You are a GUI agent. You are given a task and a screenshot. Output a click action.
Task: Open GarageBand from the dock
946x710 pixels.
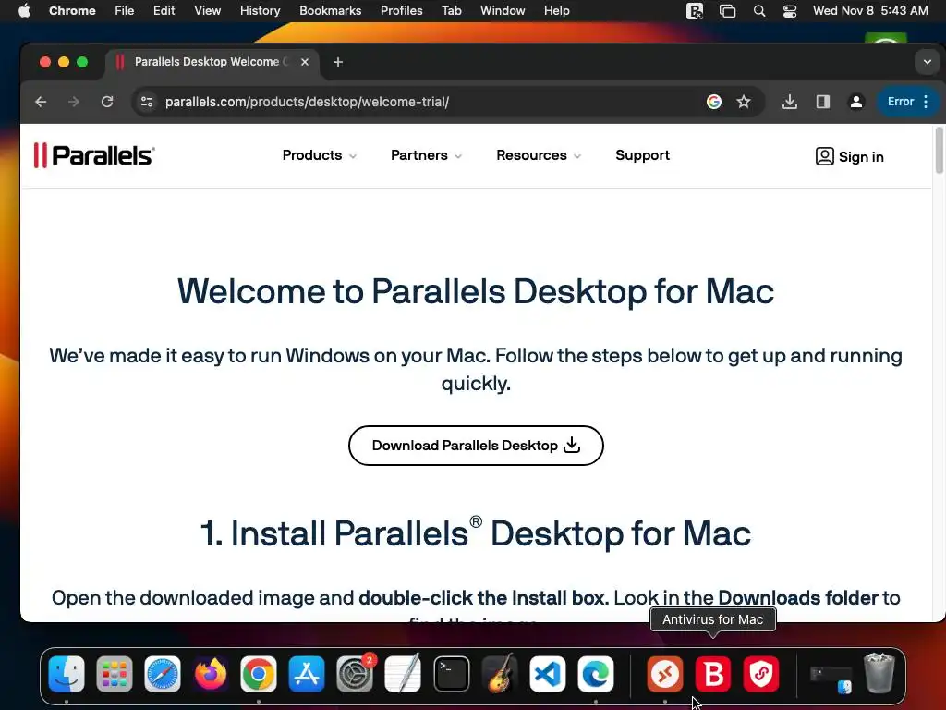[500, 674]
